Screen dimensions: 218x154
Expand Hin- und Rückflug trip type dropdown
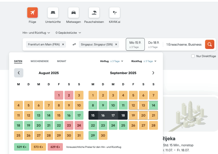[x=36, y=33]
